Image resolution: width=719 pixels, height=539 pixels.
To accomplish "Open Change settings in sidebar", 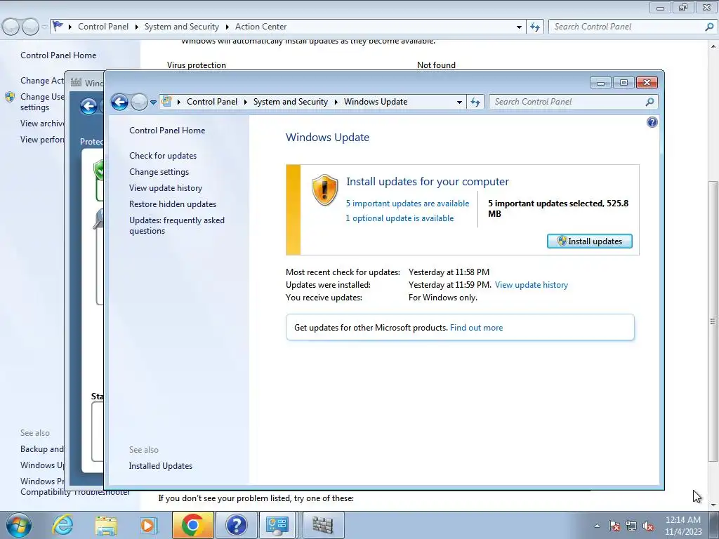I will (x=159, y=172).
